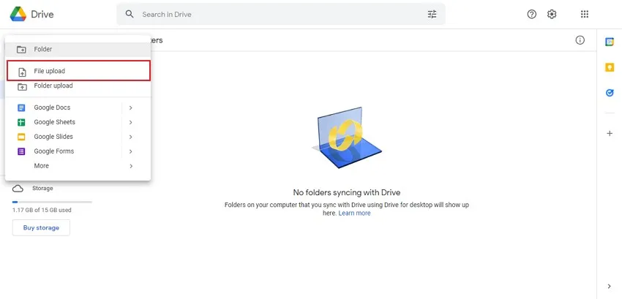This screenshot has height=299, width=622.
Task: Expand the More submenu arrow
Action: point(131,166)
